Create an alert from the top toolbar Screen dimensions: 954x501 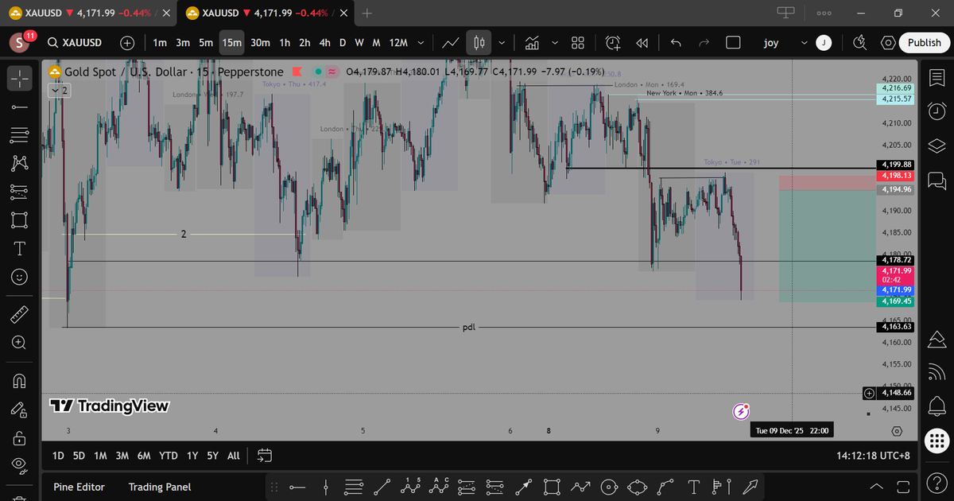(x=613, y=43)
